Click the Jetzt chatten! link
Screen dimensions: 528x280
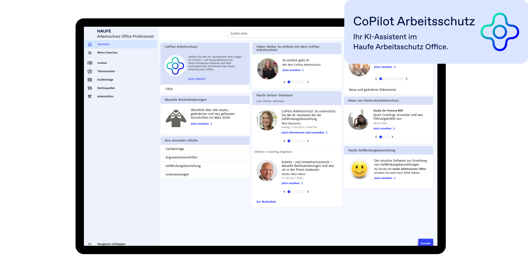point(197,79)
